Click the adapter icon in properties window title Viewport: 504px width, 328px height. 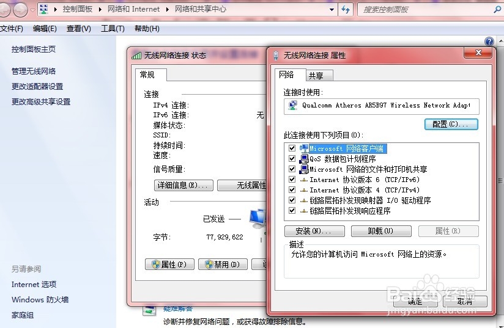click(276, 56)
